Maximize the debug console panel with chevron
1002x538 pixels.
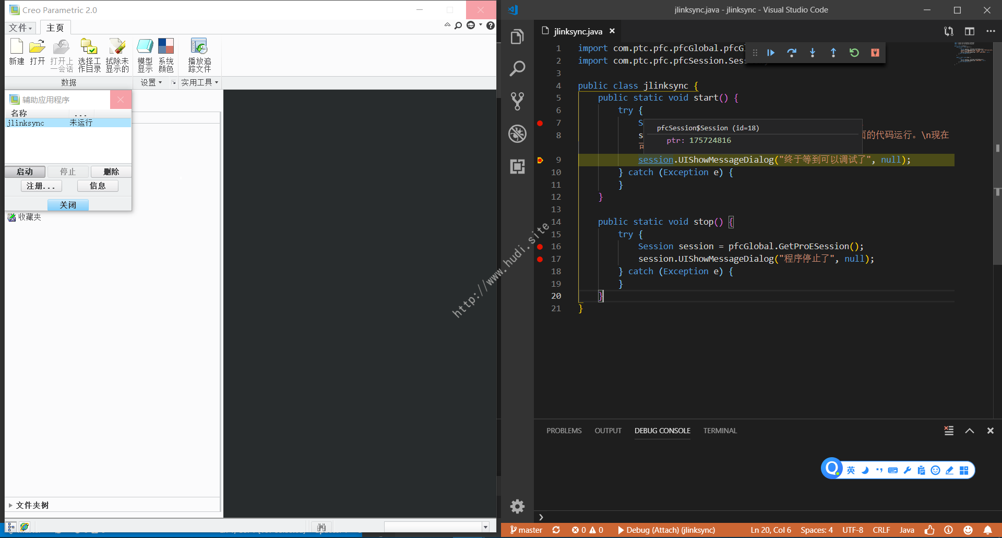(x=970, y=431)
